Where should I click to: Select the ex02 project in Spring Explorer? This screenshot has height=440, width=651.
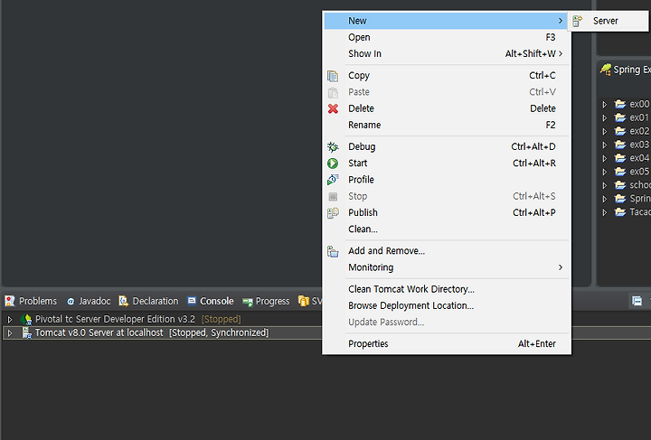pos(639,131)
